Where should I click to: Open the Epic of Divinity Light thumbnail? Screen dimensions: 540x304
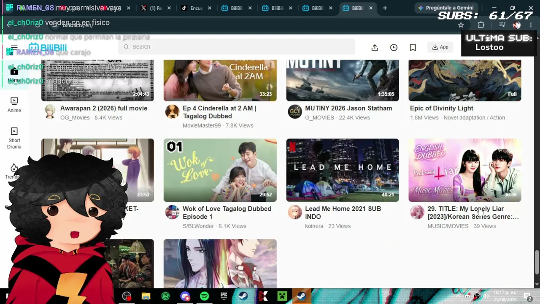(x=465, y=80)
